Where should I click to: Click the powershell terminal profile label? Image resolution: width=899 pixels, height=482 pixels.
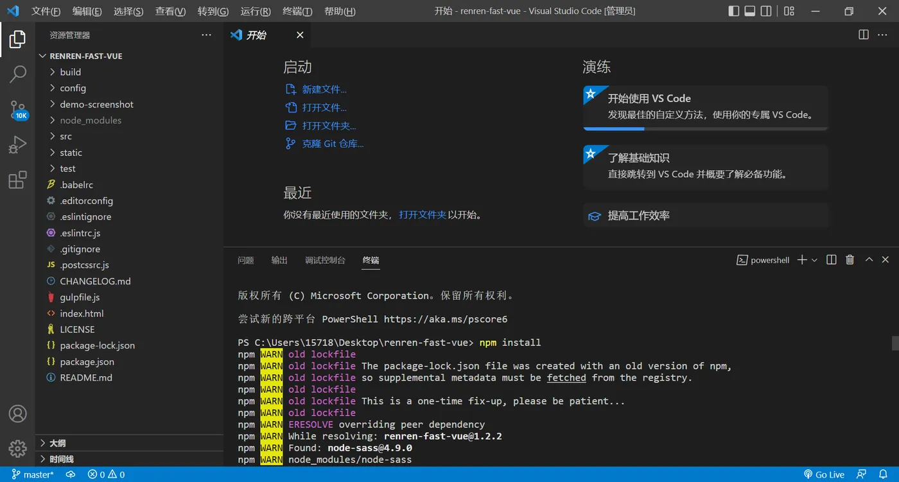pyautogui.click(x=763, y=260)
